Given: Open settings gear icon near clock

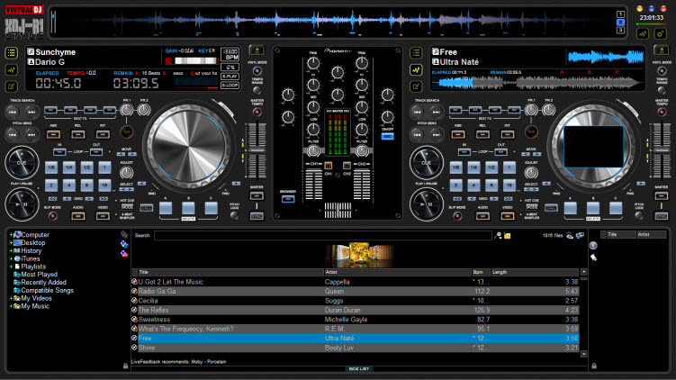Looking at the screenshot, I should click(660, 33).
